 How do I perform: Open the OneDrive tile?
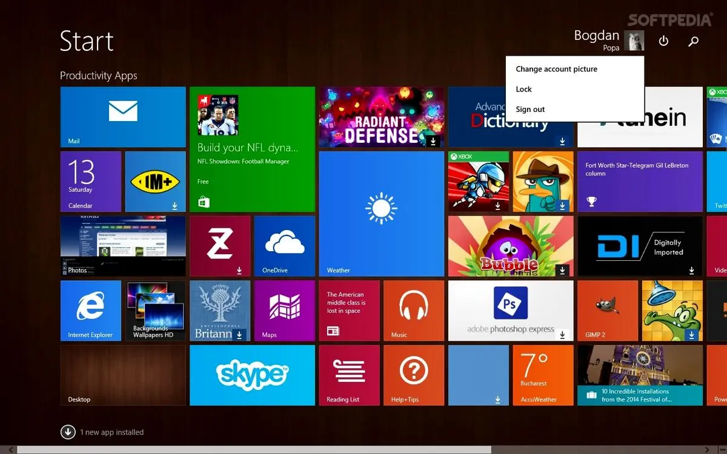tap(285, 246)
